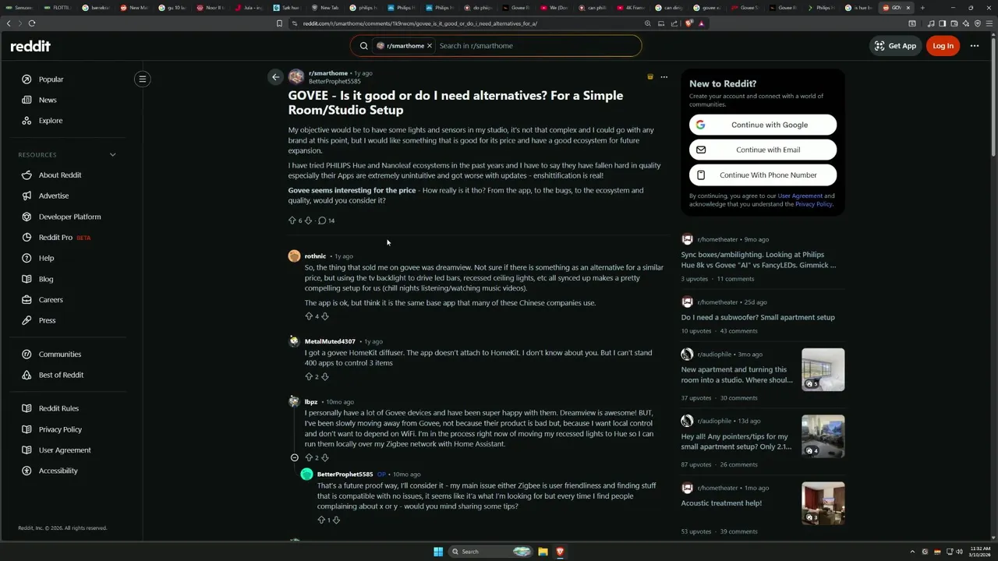Open Developer Platform sidebar item
Screen dimensions: 998x561
[69, 217]
